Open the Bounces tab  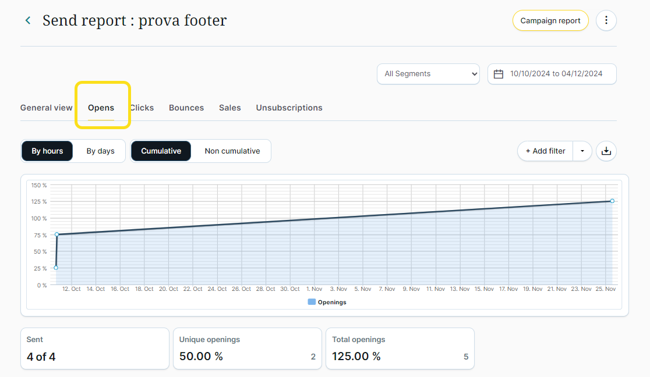coord(186,108)
